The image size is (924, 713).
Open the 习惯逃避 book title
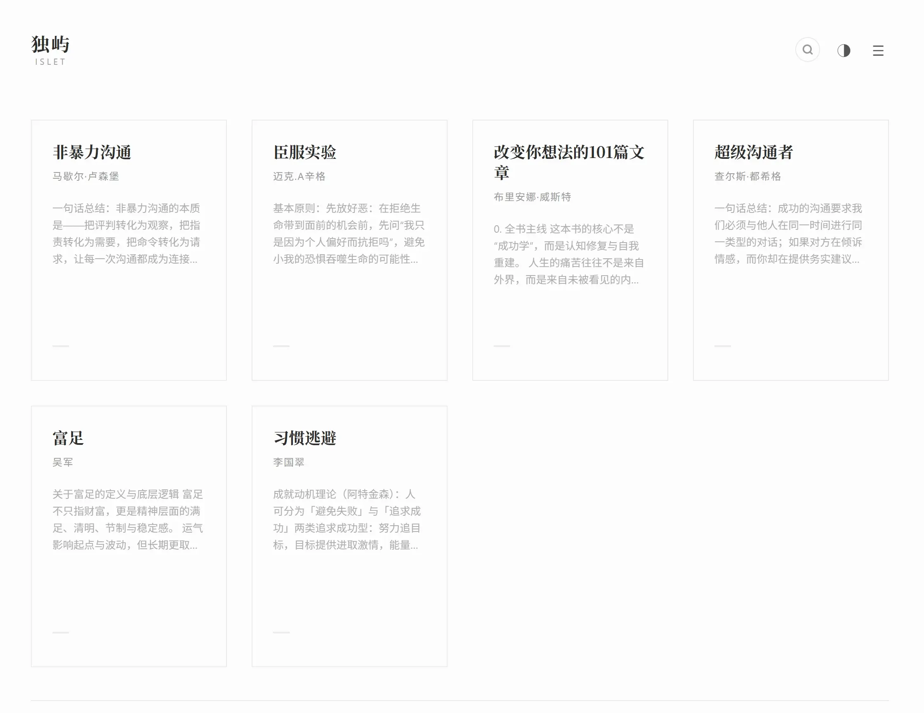click(x=304, y=438)
